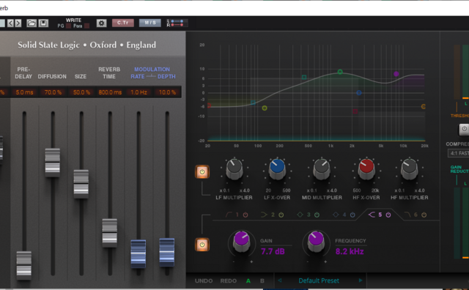Open the Default Preset menu

[319, 280]
